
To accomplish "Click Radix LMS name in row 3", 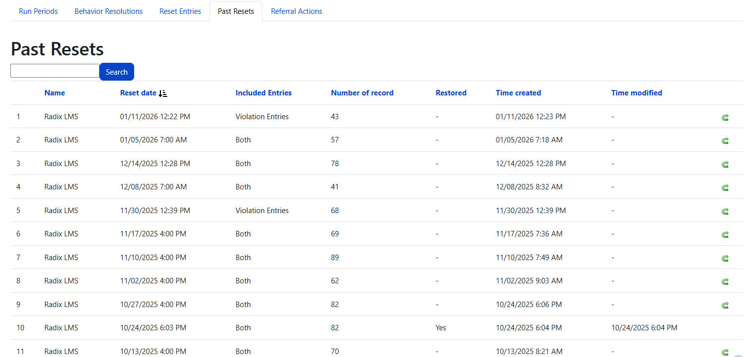I will pos(61,164).
